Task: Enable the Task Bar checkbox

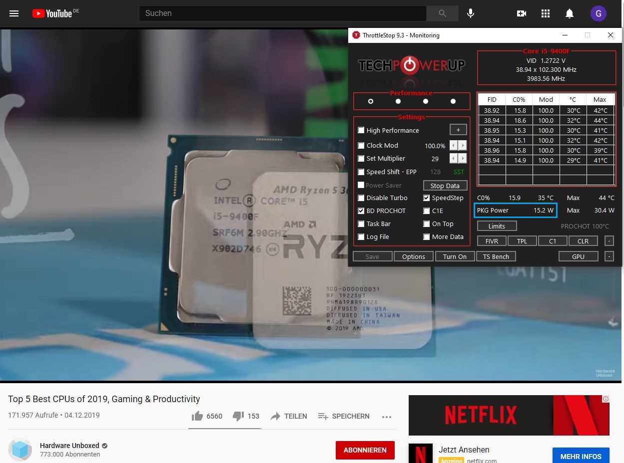Action: click(x=361, y=224)
